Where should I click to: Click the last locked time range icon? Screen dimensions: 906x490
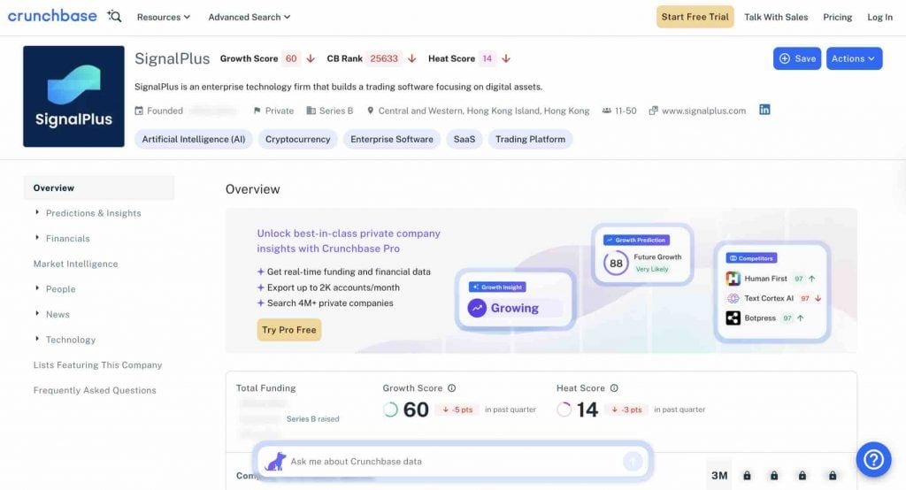click(x=833, y=476)
